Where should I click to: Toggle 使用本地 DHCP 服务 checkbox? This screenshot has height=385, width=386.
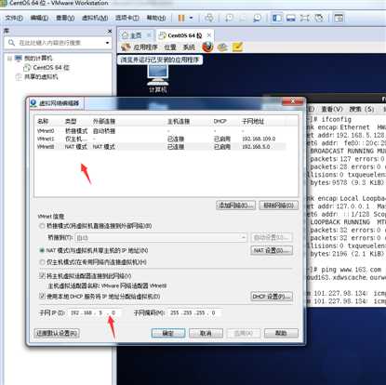[x=42, y=297]
